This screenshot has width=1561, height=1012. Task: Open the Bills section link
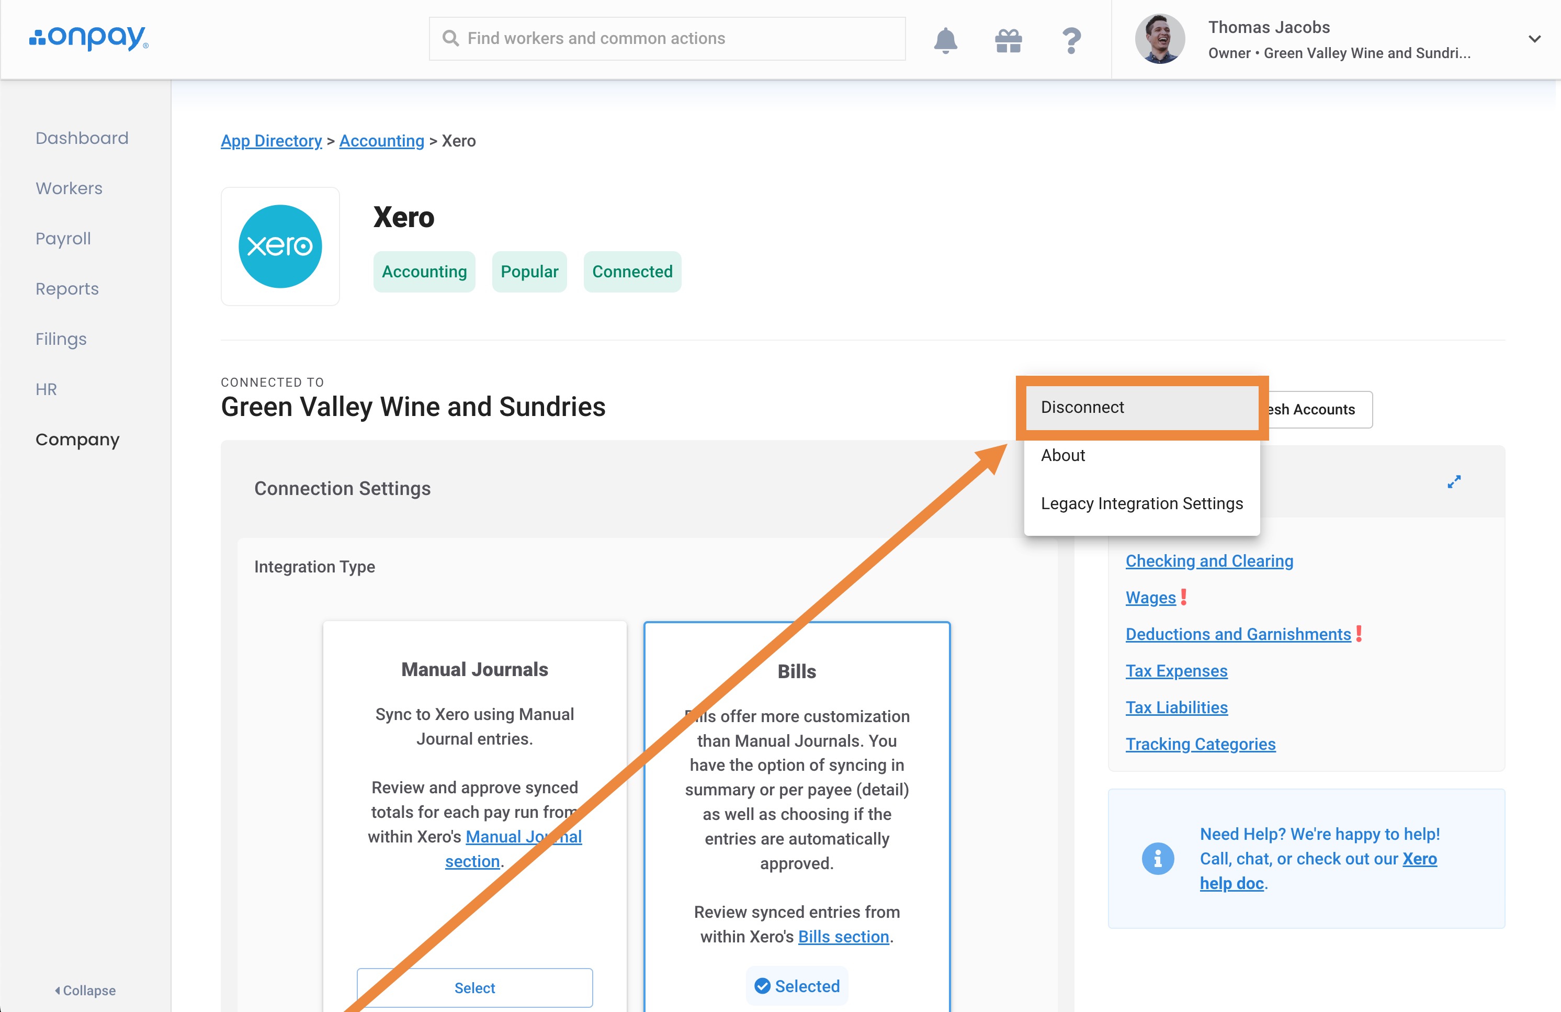coord(843,937)
